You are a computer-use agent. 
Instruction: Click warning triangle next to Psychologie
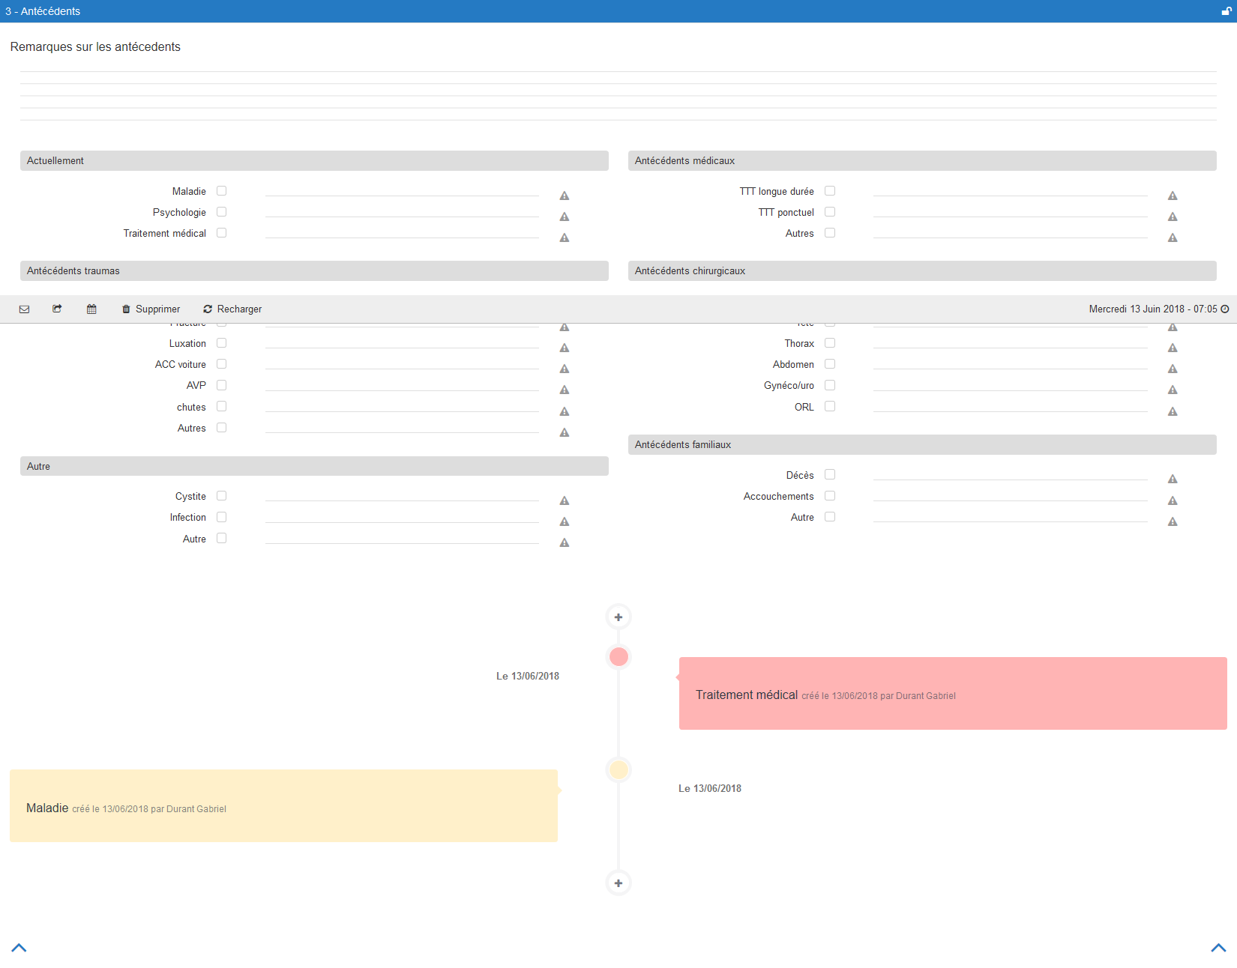(x=565, y=217)
